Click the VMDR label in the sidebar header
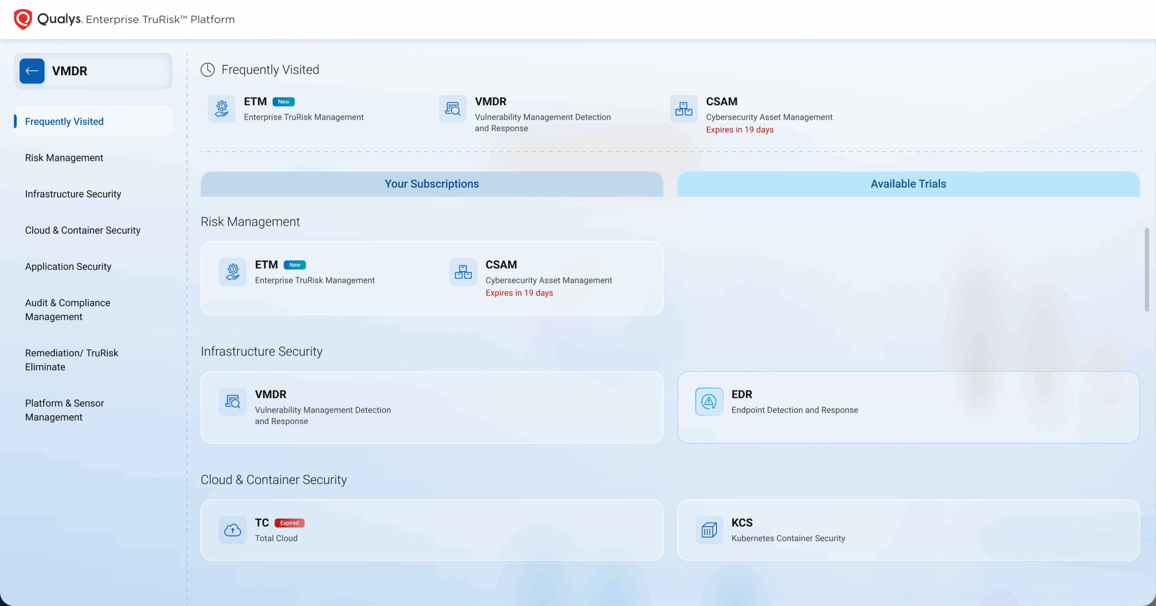The height and width of the screenshot is (606, 1156). coord(70,71)
